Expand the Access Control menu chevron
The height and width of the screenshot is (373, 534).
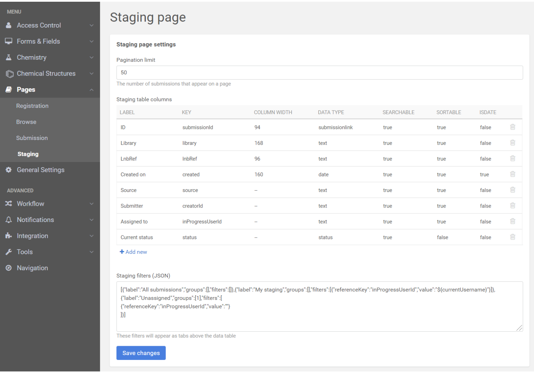91,26
